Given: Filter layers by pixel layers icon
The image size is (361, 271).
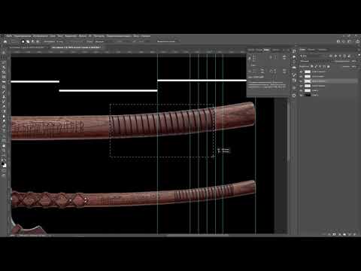Looking at the screenshot, I should (332, 56).
